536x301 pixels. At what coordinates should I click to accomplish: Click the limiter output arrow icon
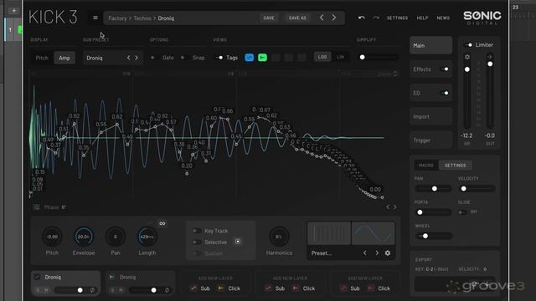tap(490, 57)
